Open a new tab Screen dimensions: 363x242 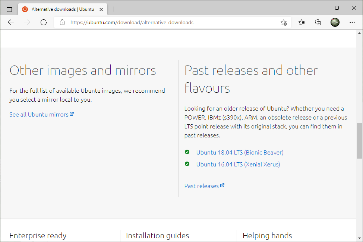[x=114, y=9]
